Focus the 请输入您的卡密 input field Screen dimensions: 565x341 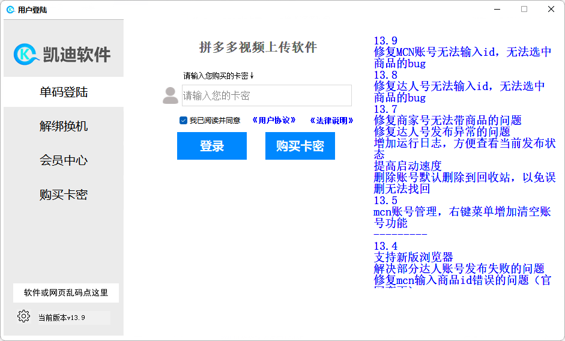click(267, 95)
